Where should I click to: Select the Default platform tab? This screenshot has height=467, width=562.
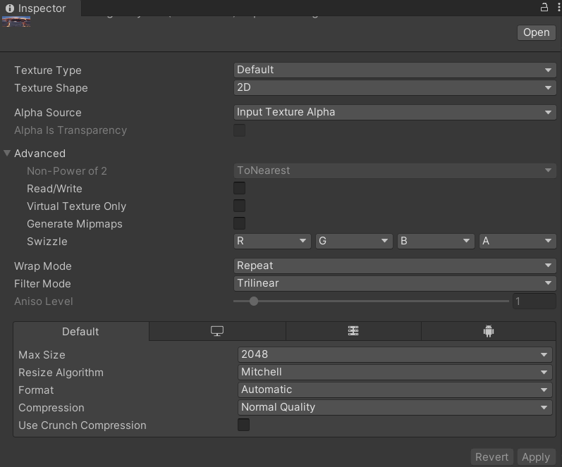point(80,331)
